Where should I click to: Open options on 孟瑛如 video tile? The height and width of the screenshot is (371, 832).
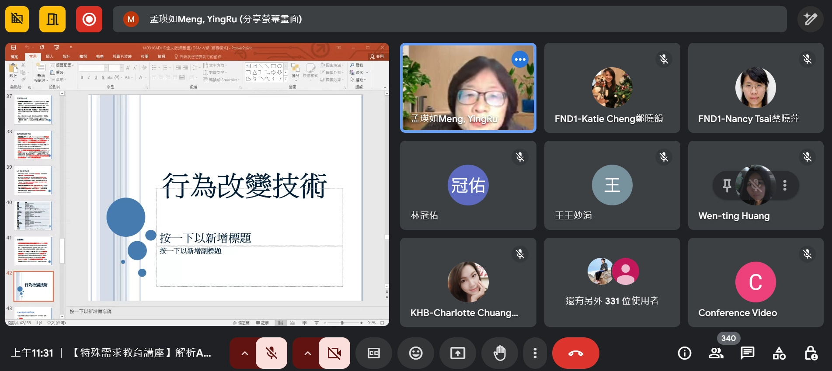click(x=520, y=59)
